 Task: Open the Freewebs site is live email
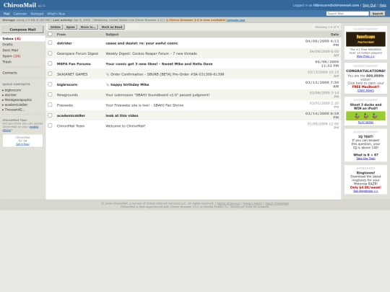click(144, 105)
